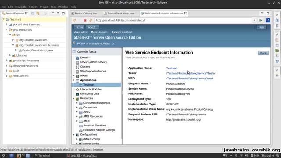Open GlassFish Help button
The width and height of the screenshot is (281, 158).
click(x=261, y=27)
